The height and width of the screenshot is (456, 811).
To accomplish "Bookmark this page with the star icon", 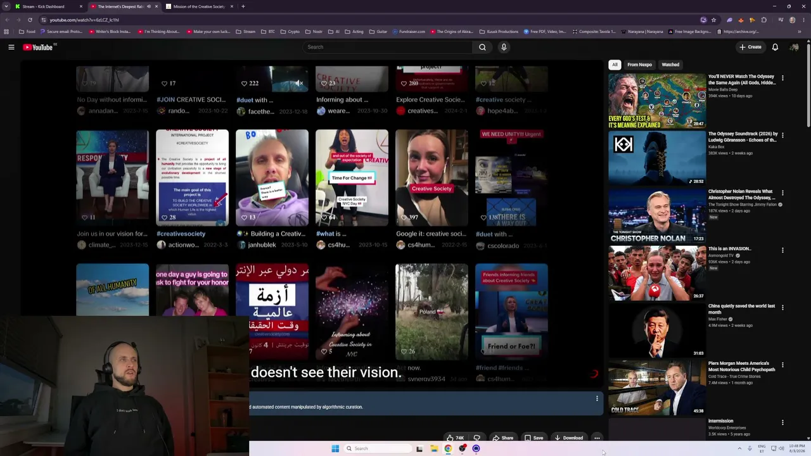I will pos(713,20).
